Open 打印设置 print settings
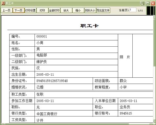This screenshot has height=125, width=156. 31,10
